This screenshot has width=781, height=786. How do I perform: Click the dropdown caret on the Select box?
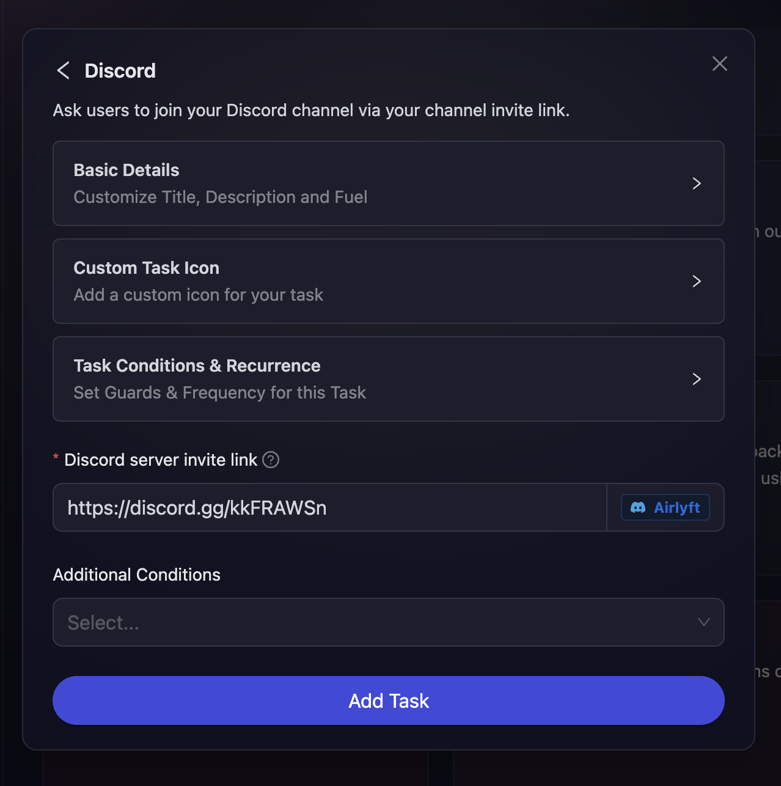703,622
